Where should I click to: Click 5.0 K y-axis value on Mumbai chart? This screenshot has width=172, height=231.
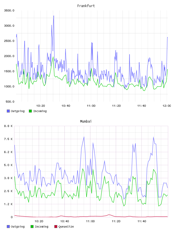click(x=8, y=165)
